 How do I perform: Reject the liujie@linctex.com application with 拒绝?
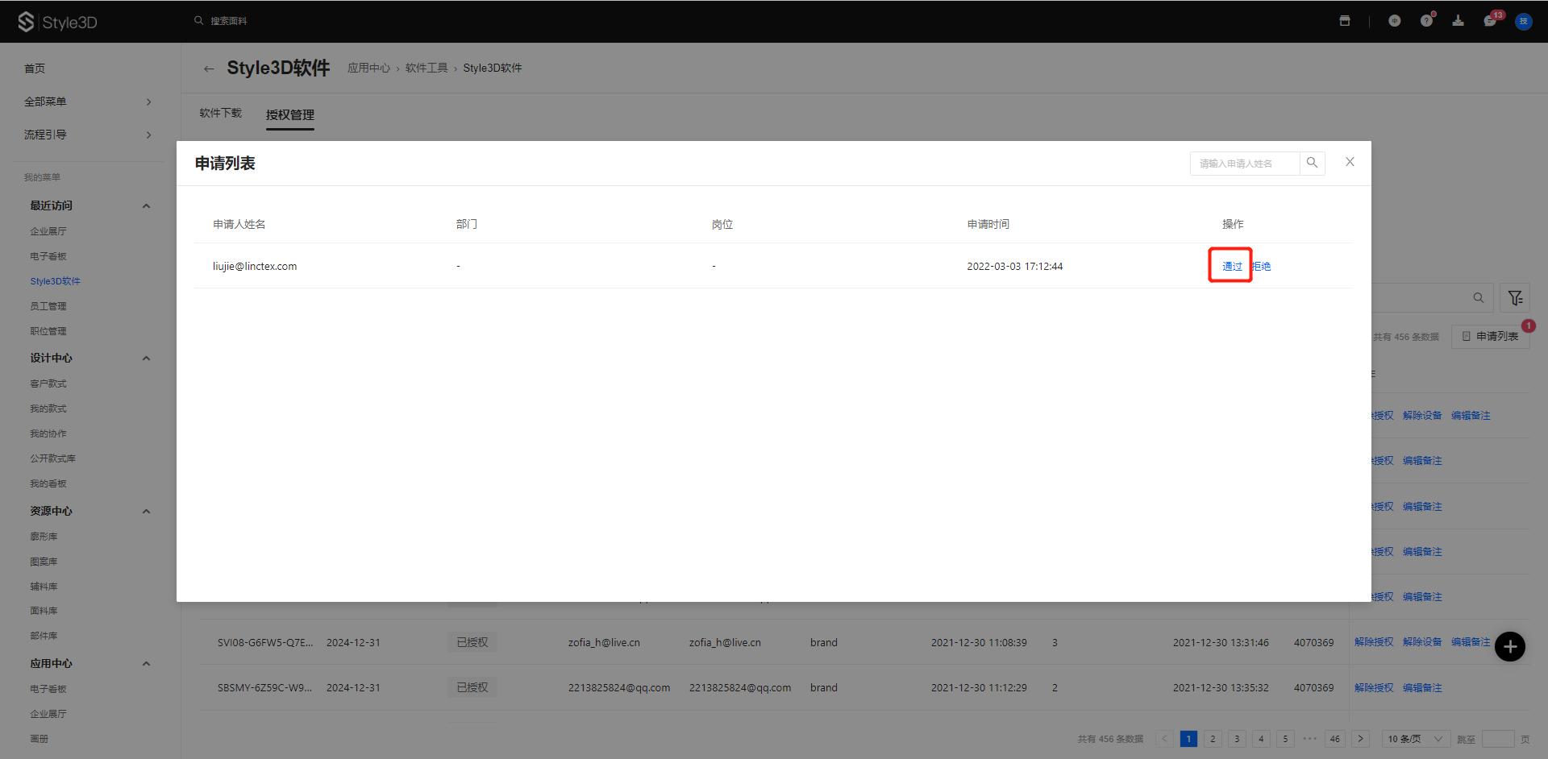(x=1263, y=266)
